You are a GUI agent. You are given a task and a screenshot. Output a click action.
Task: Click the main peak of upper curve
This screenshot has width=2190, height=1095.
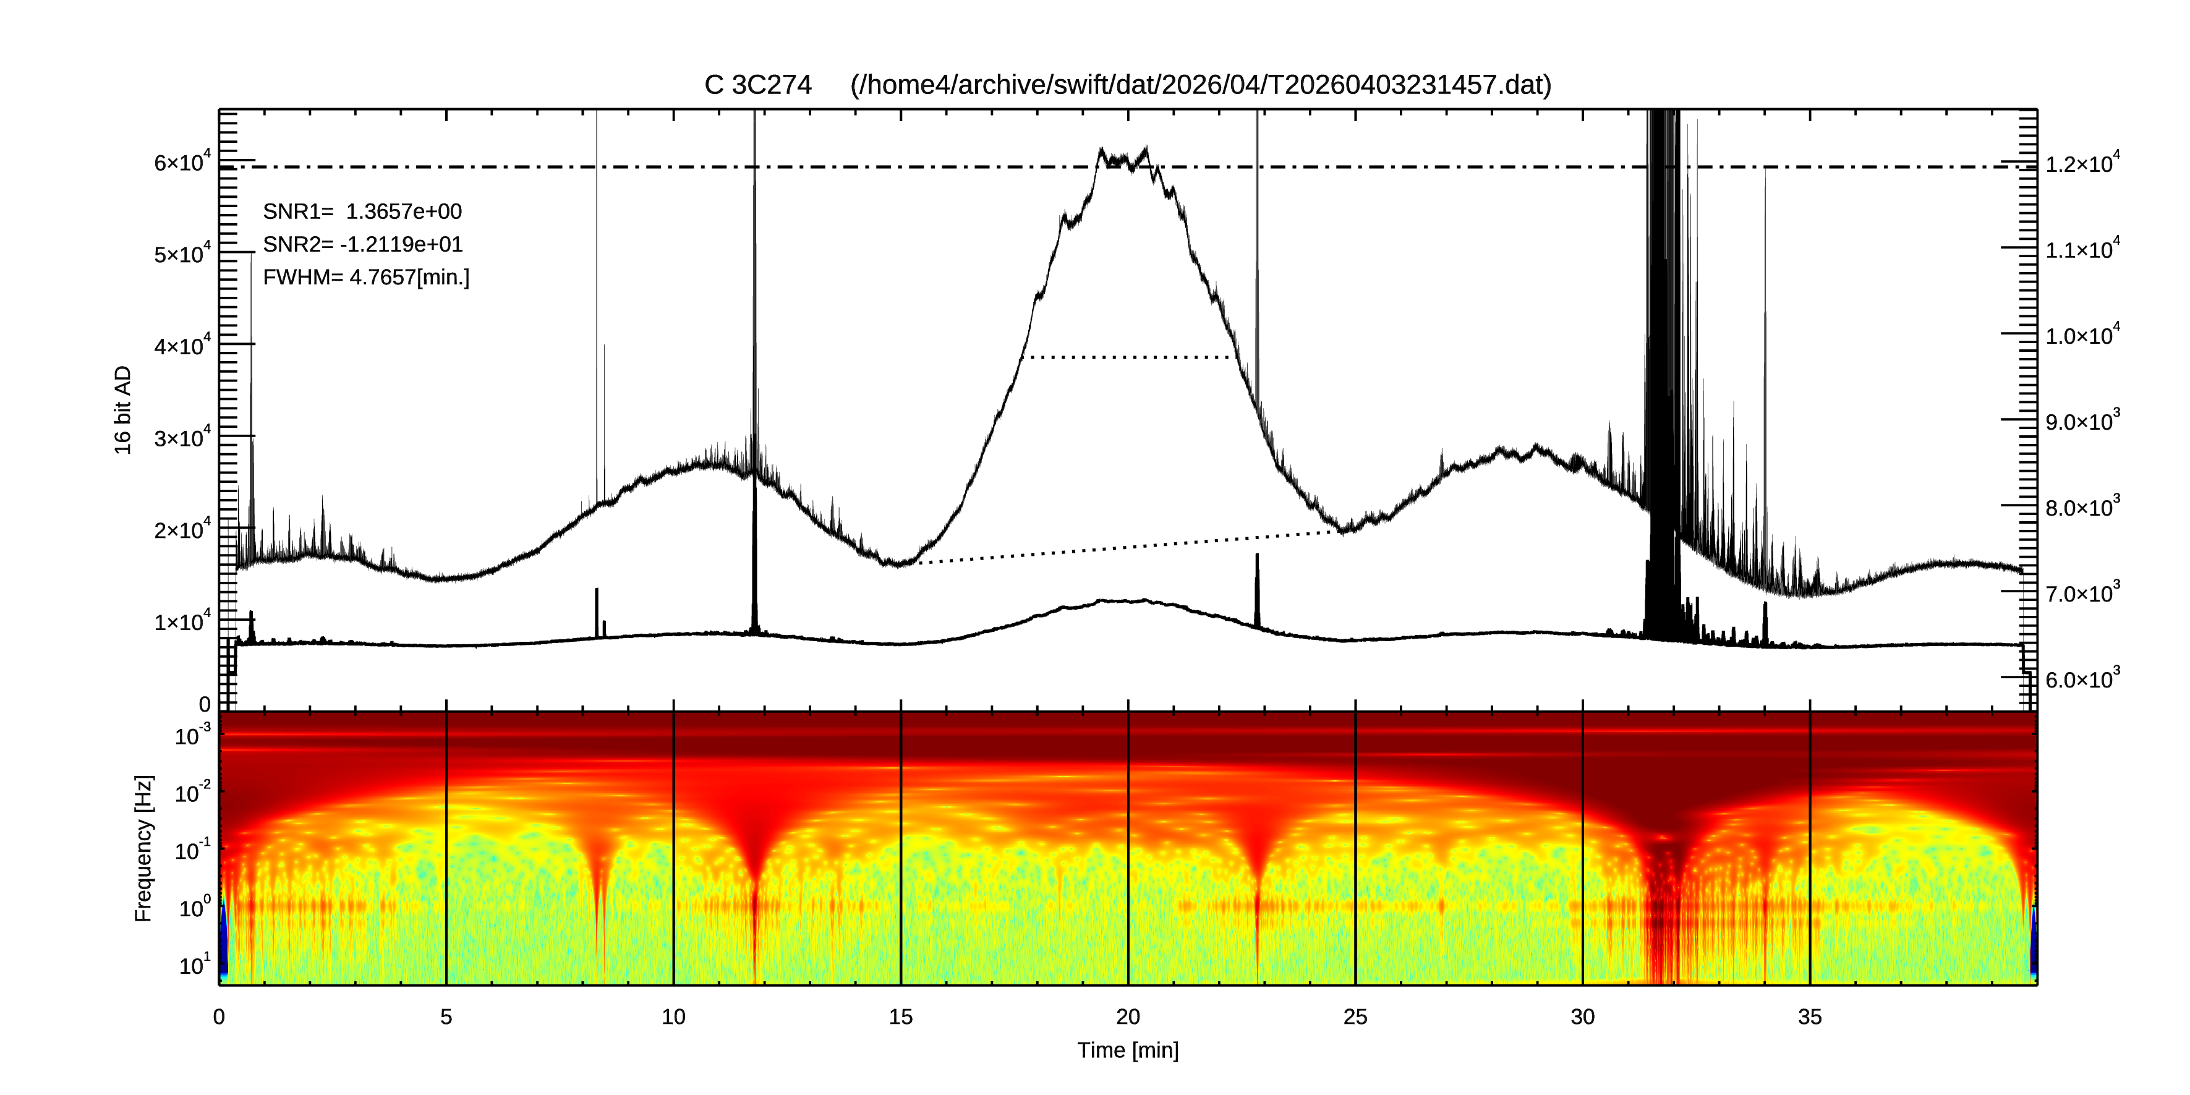click(1122, 158)
